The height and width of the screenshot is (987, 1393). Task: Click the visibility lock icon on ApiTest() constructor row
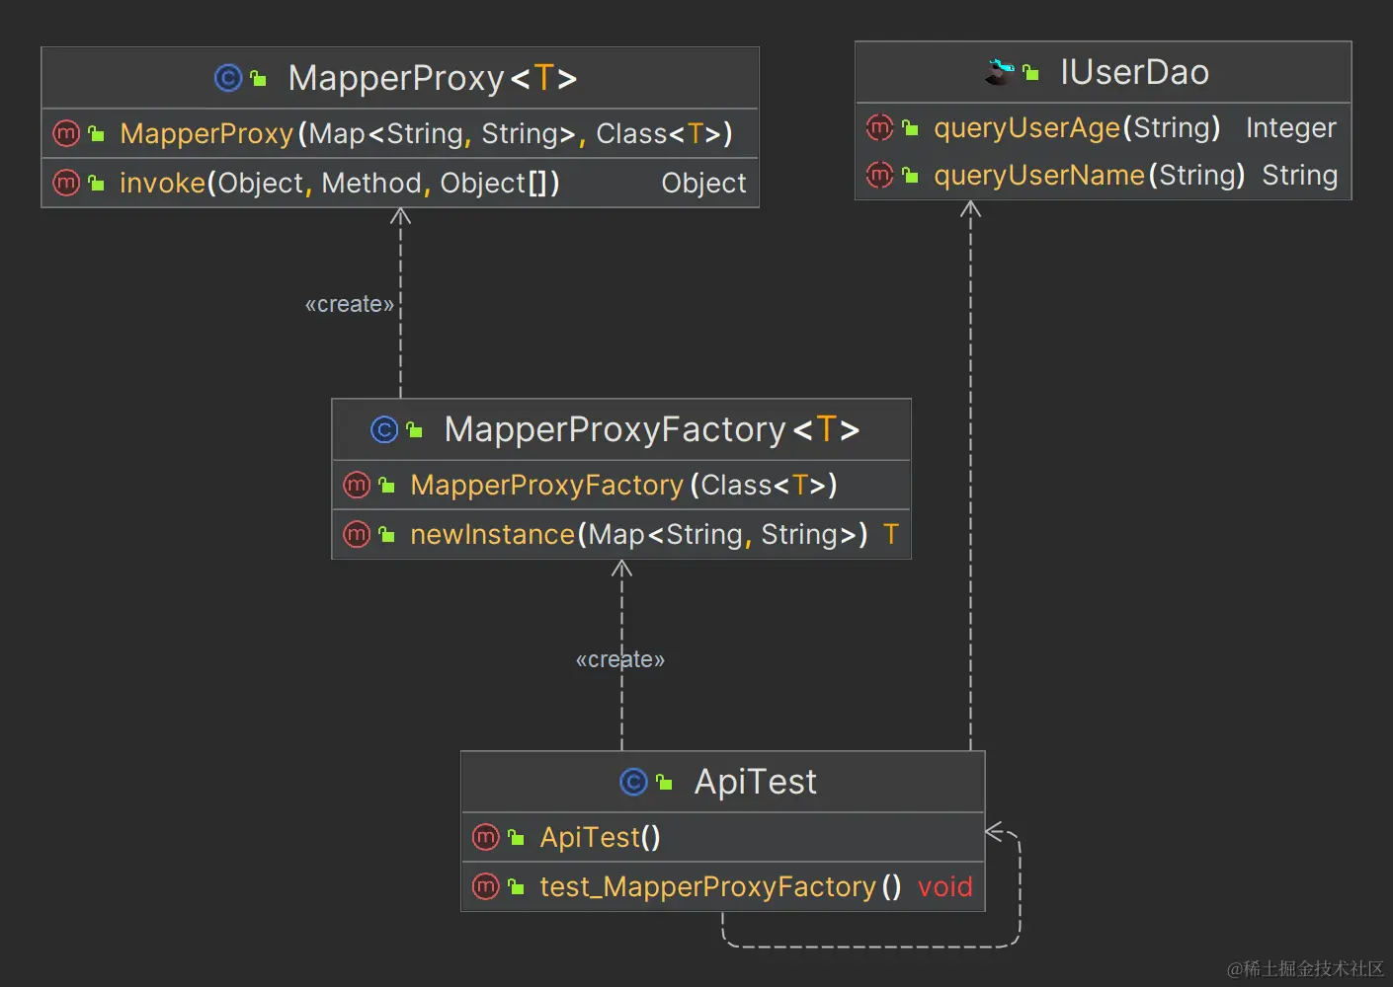516,837
